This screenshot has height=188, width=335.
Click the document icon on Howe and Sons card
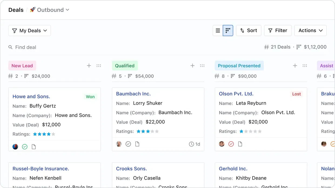click(x=33, y=147)
